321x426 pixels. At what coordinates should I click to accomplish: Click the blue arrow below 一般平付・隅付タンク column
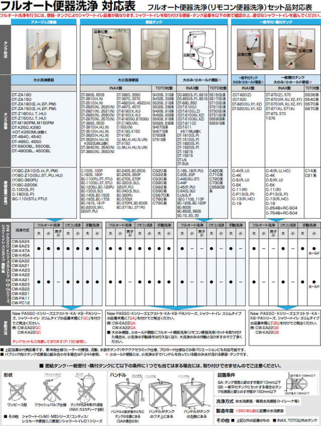(275, 220)
